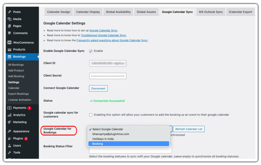Open the Google Calendar Sync setup link
Image resolution: width=261 pixels, height=165 pixels.
103,30
